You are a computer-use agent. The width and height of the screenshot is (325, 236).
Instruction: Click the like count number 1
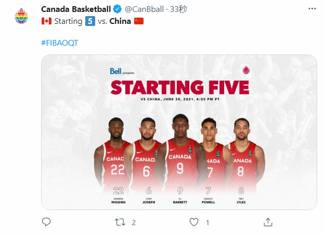(x=207, y=223)
